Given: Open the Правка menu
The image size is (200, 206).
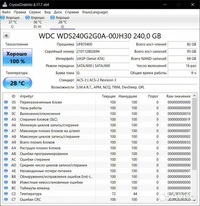Looking at the screenshot, I should point(20,12).
